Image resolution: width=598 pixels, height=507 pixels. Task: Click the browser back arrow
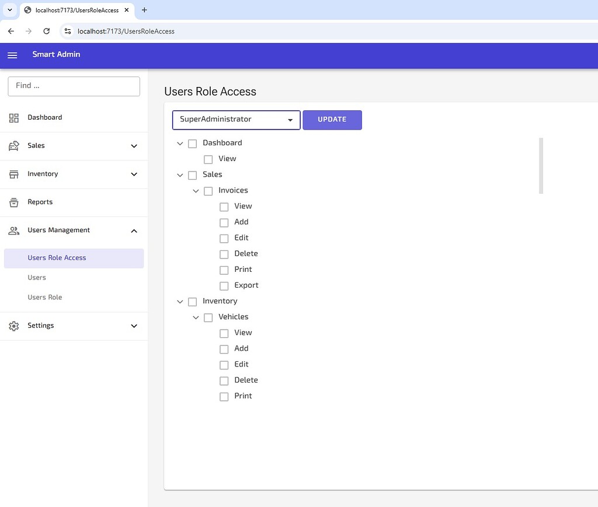(11, 31)
